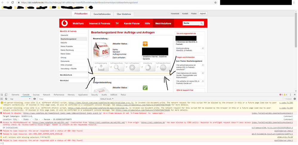
Task: Click the red error count badge
Action: (x=281, y=95)
